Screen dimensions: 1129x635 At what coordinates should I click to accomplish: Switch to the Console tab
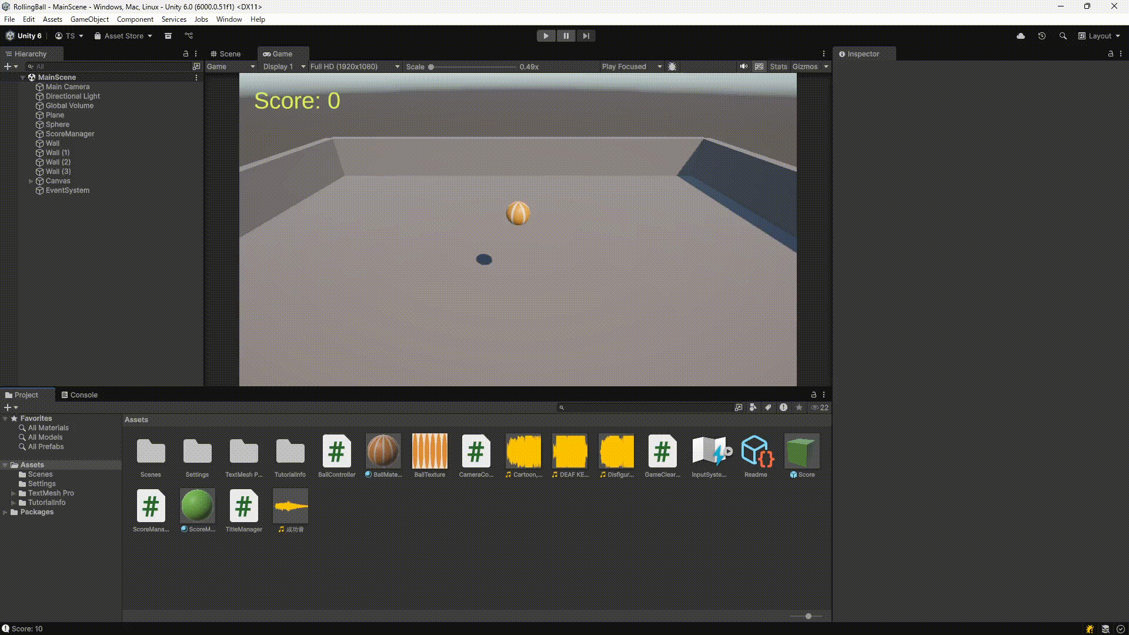(x=79, y=395)
